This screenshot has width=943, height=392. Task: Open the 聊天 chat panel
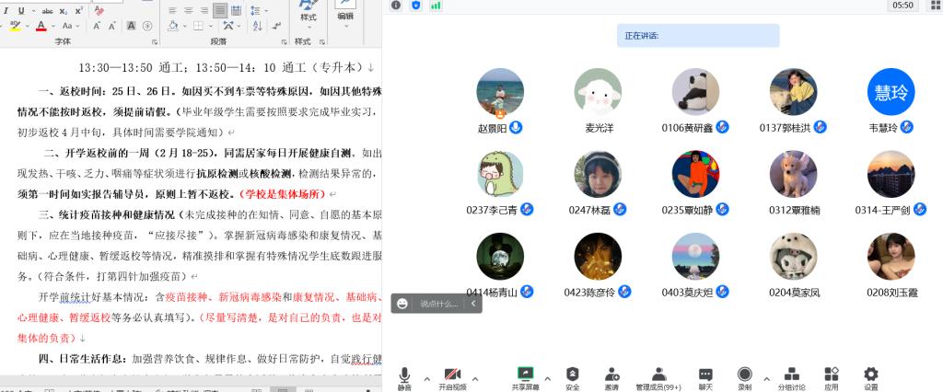705,376
